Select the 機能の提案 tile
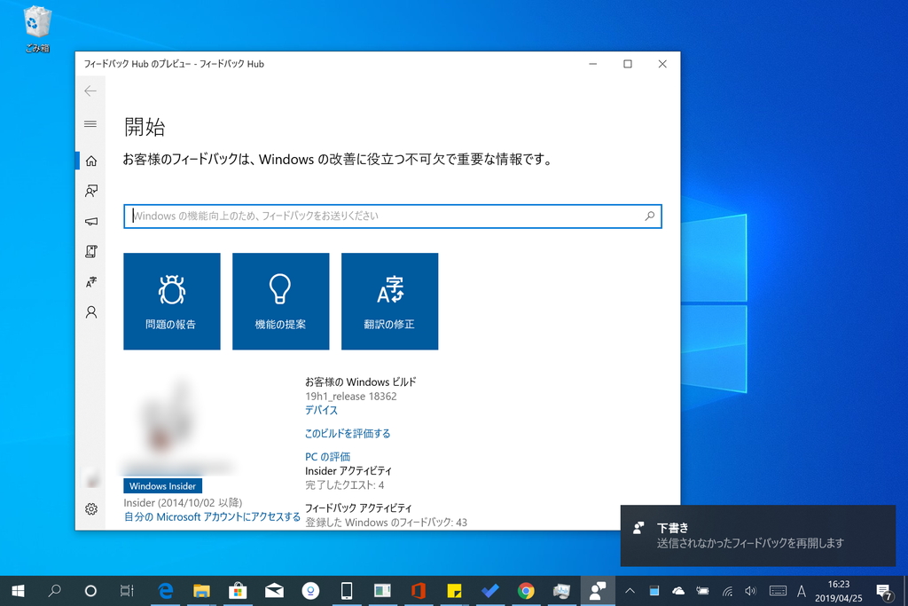The height and width of the screenshot is (606, 908). pos(281,302)
